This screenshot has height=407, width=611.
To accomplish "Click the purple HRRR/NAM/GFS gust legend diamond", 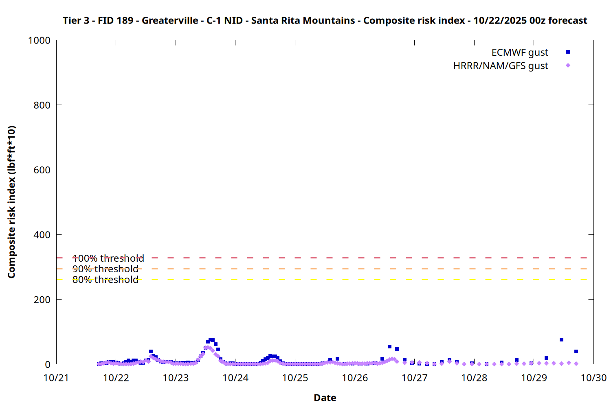I will tap(568, 66).
